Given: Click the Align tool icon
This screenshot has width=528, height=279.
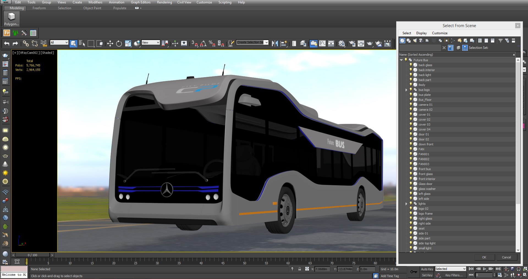Looking at the screenshot, I should tap(284, 43).
